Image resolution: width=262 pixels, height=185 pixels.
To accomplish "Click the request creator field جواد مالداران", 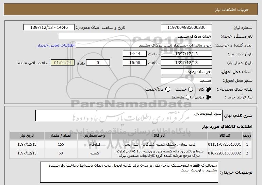I will [x=144, y=45].
